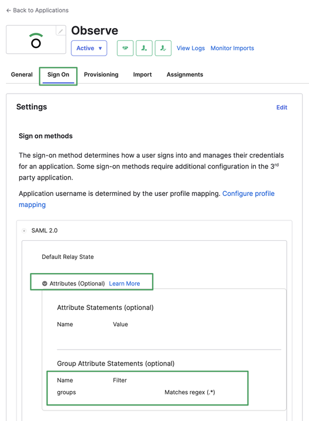
Task: Open the Assignments tab
Action: pyautogui.click(x=185, y=75)
